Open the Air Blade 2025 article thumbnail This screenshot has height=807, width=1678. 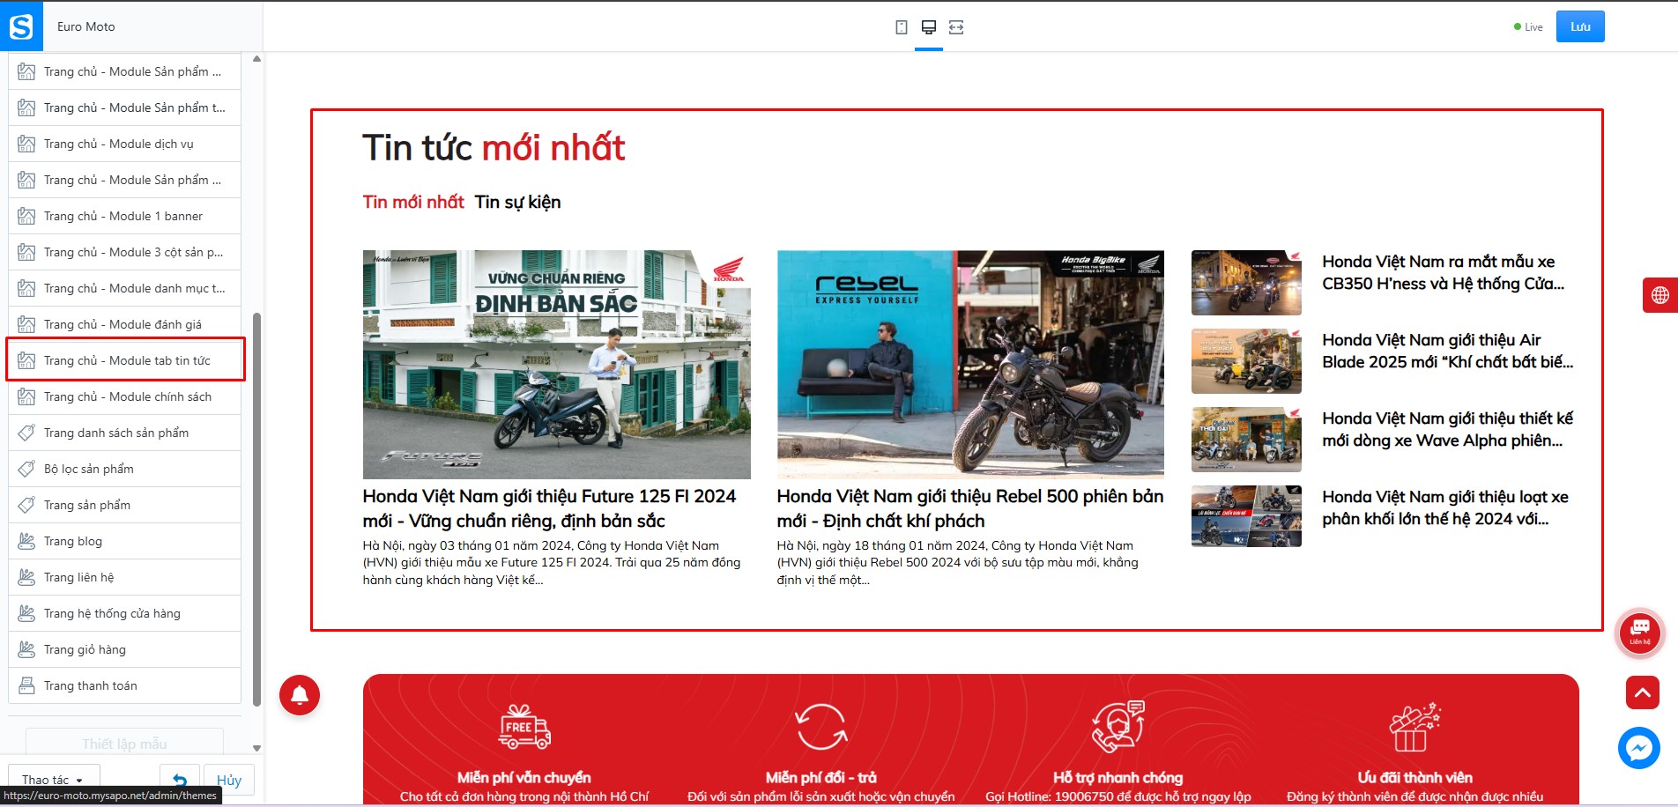[1246, 361]
